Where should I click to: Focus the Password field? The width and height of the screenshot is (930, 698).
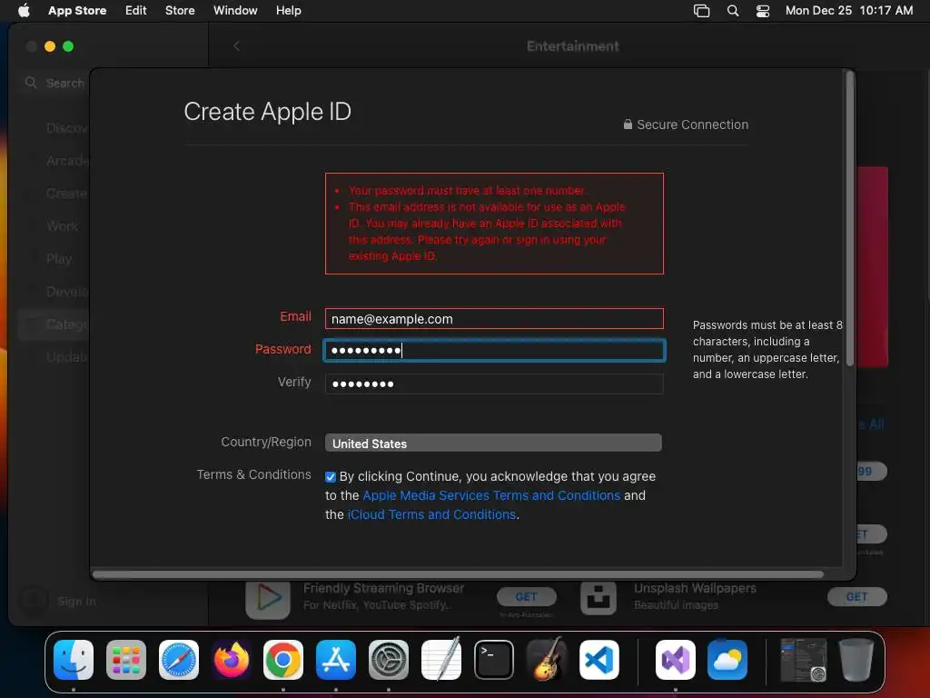(494, 350)
